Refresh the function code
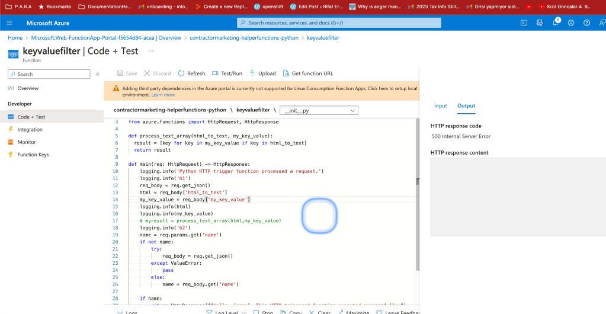This screenshot has height=314, width=606. (x=192, y=73)
